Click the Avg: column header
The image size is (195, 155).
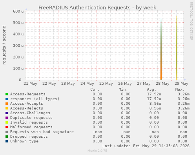click(151, 89)
